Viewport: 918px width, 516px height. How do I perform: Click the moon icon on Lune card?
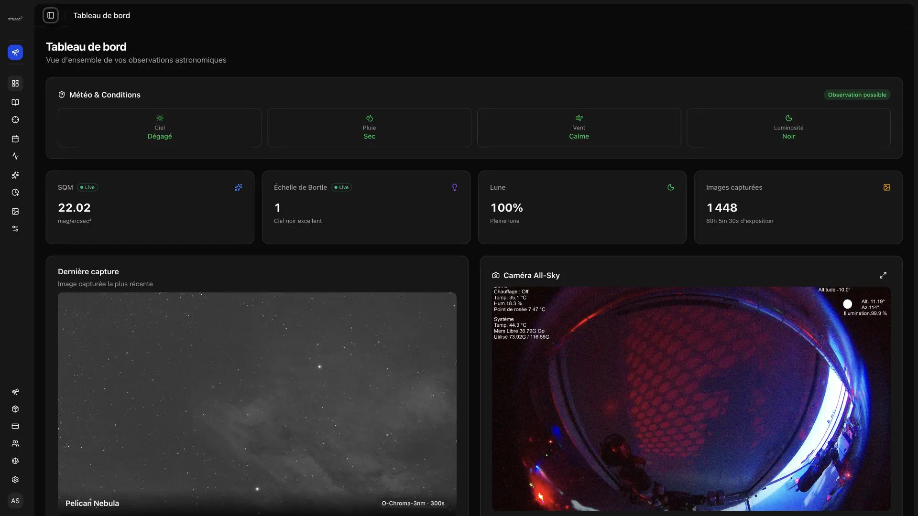[x=671, y=187]
